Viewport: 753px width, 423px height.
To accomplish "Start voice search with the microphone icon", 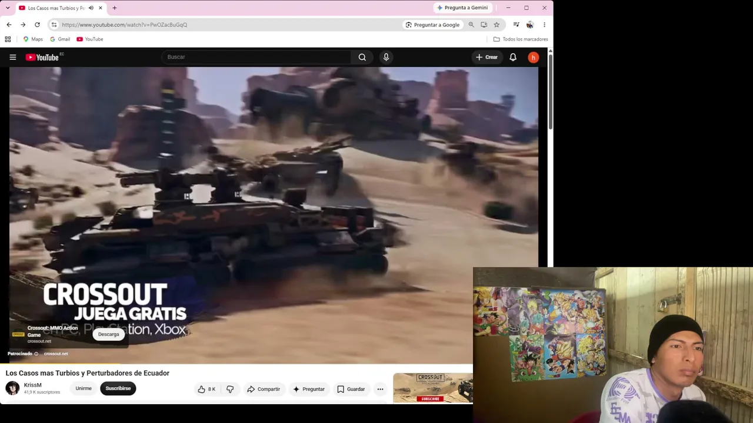I will 386,57.
